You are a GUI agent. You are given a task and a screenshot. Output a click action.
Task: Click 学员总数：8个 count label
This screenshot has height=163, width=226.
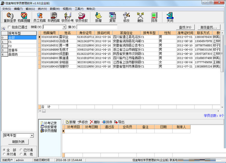tap(214, 116)
